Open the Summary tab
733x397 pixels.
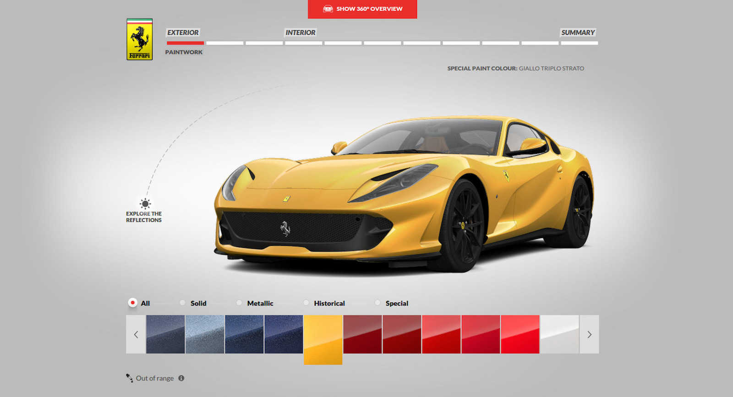[x=578, y=33]
